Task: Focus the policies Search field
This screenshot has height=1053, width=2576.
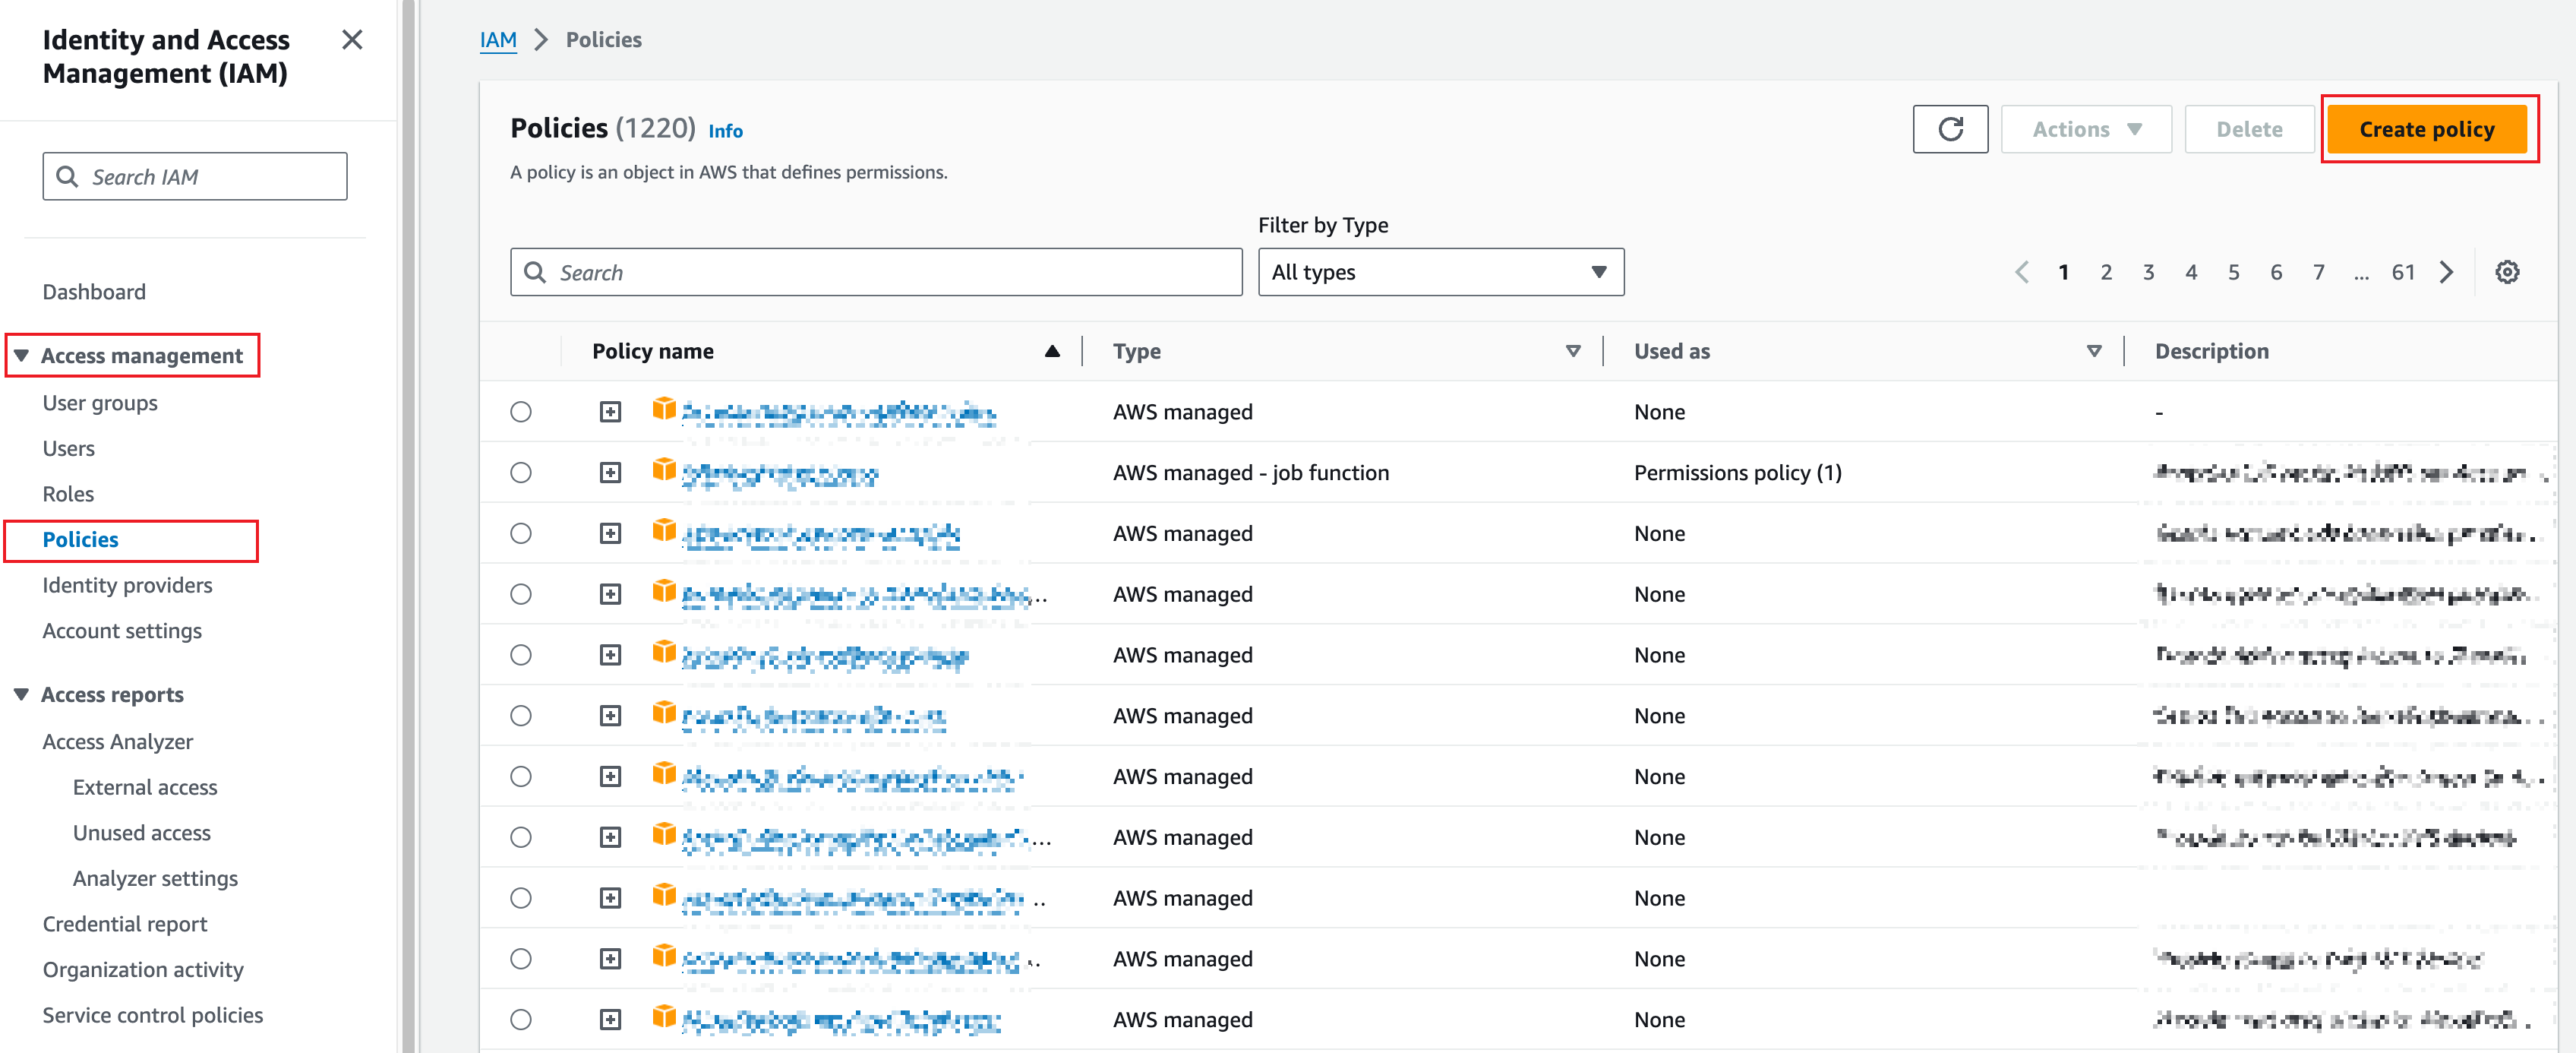Action: click(876, 272)
